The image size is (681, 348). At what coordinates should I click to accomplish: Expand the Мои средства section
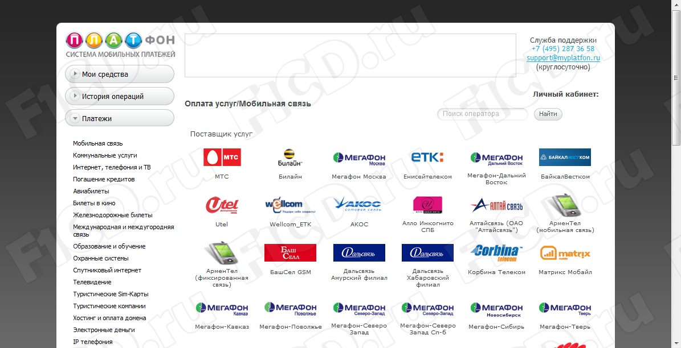pyautogui.click(x=120, y=74)
